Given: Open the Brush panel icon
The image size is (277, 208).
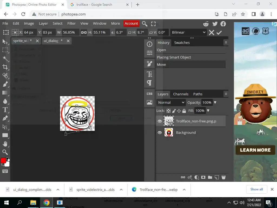Looking at the screenshot, I should click(149, 63).
